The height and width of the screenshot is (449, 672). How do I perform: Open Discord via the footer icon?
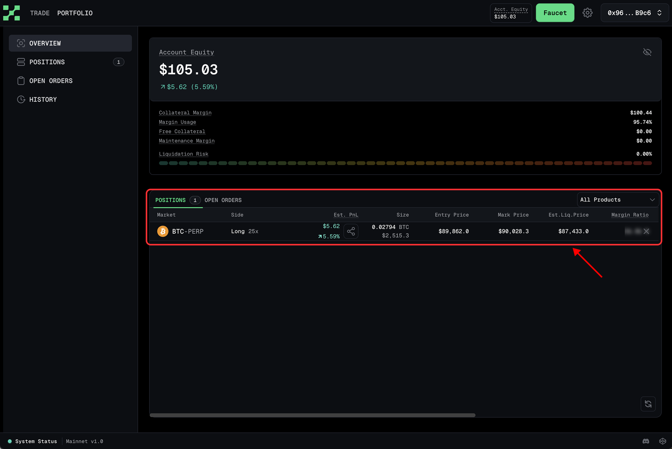click(x=646, y=441)
